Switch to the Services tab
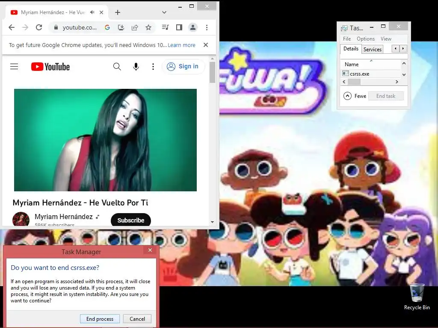The width and height of the screenshot is (438, 328). pos(373,50)
